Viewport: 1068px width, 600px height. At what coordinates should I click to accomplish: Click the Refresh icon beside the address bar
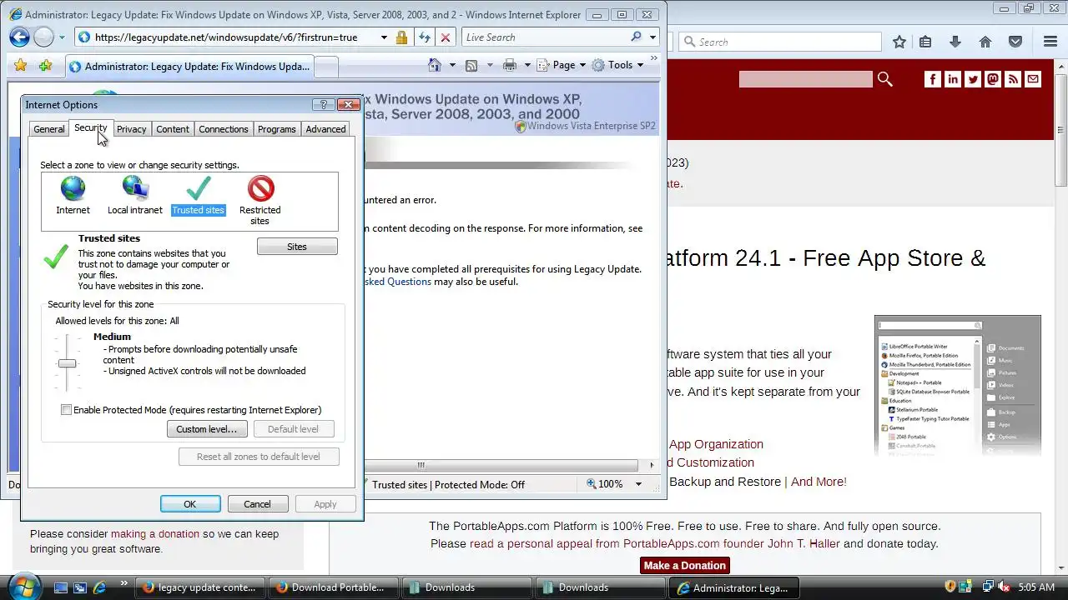[425, 37]
